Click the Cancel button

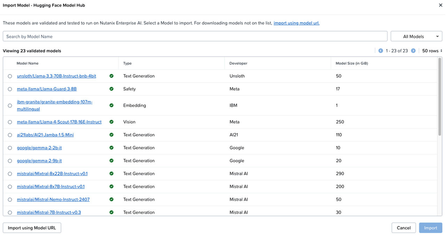pyautogui.click(x=403, y=228)
